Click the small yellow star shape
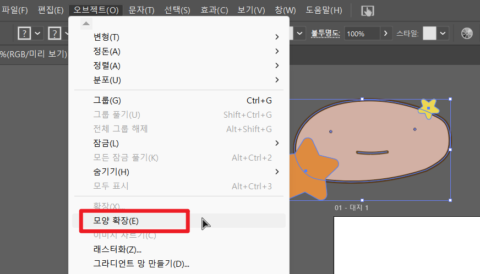The height and width of the screenshot is (274, 480). tap(429, 108)
